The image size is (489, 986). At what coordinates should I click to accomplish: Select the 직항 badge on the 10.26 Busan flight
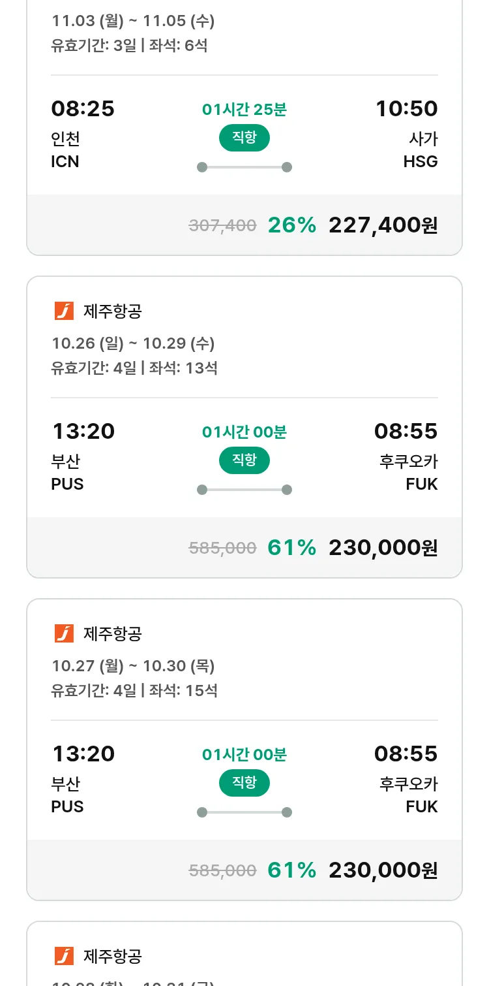[x=244, y=460]
